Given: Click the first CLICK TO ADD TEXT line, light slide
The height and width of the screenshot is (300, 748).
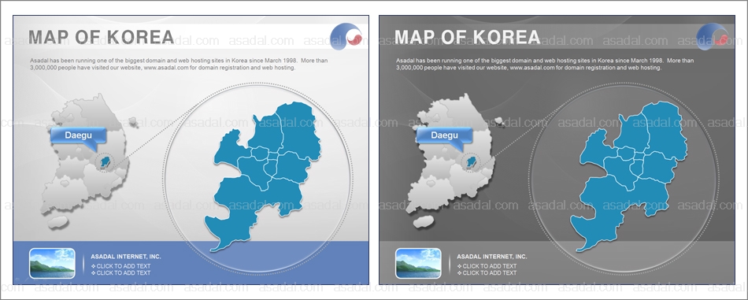Looking at the screenshot, I should [x=120, y=266].
